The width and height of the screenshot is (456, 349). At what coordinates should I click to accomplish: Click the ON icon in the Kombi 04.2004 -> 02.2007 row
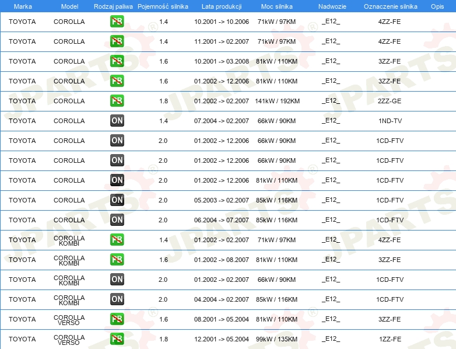click(x=117, y=299)
